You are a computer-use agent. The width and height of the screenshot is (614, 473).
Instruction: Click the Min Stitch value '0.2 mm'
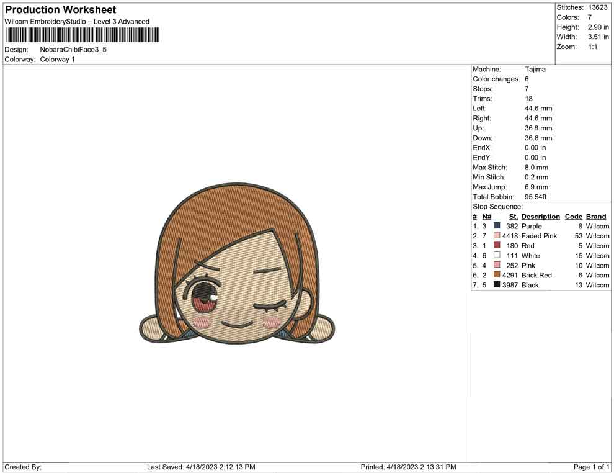point(536,177)
